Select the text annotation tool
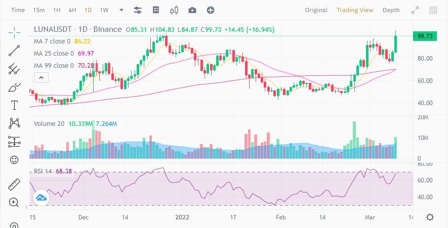The height and width of the screenshot is (228, 448). tap(14, 105)
